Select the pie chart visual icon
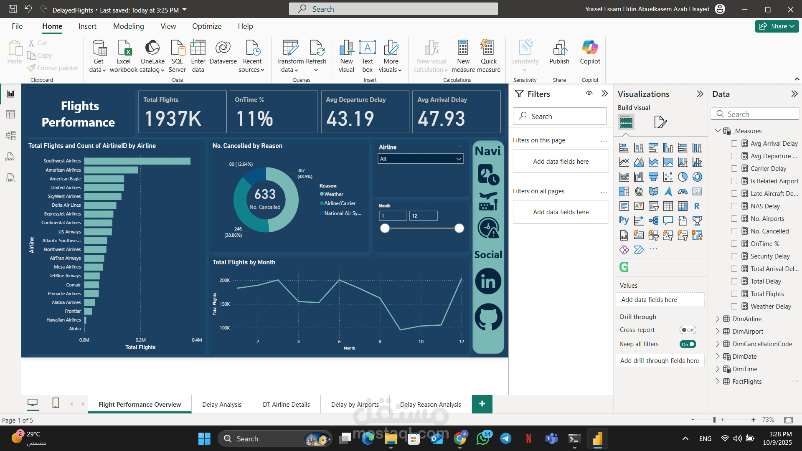 point(683,177)
